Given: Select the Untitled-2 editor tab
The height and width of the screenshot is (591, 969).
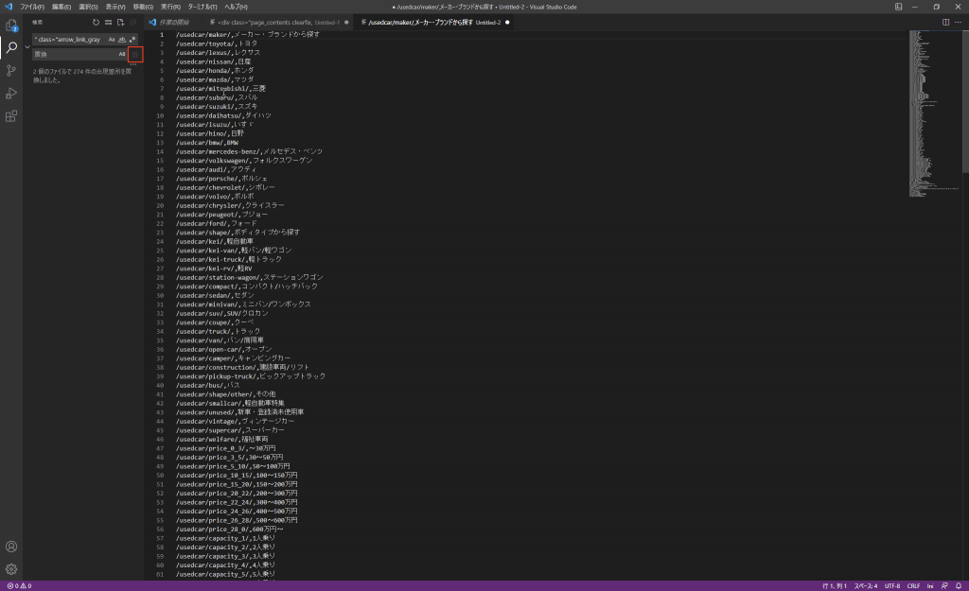Looking at the screenshot, I should coord(434,23).
